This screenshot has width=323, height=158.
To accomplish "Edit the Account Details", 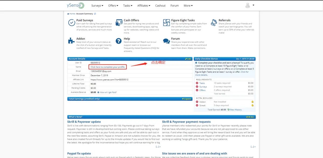I will [x=188, y=59].
